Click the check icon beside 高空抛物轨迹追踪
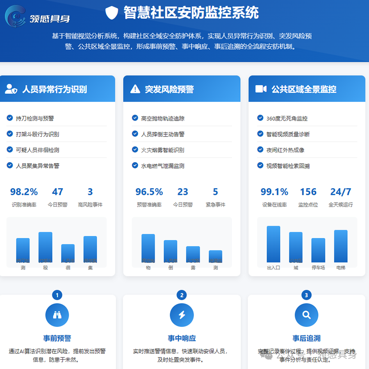 click(x=135, y=118)
